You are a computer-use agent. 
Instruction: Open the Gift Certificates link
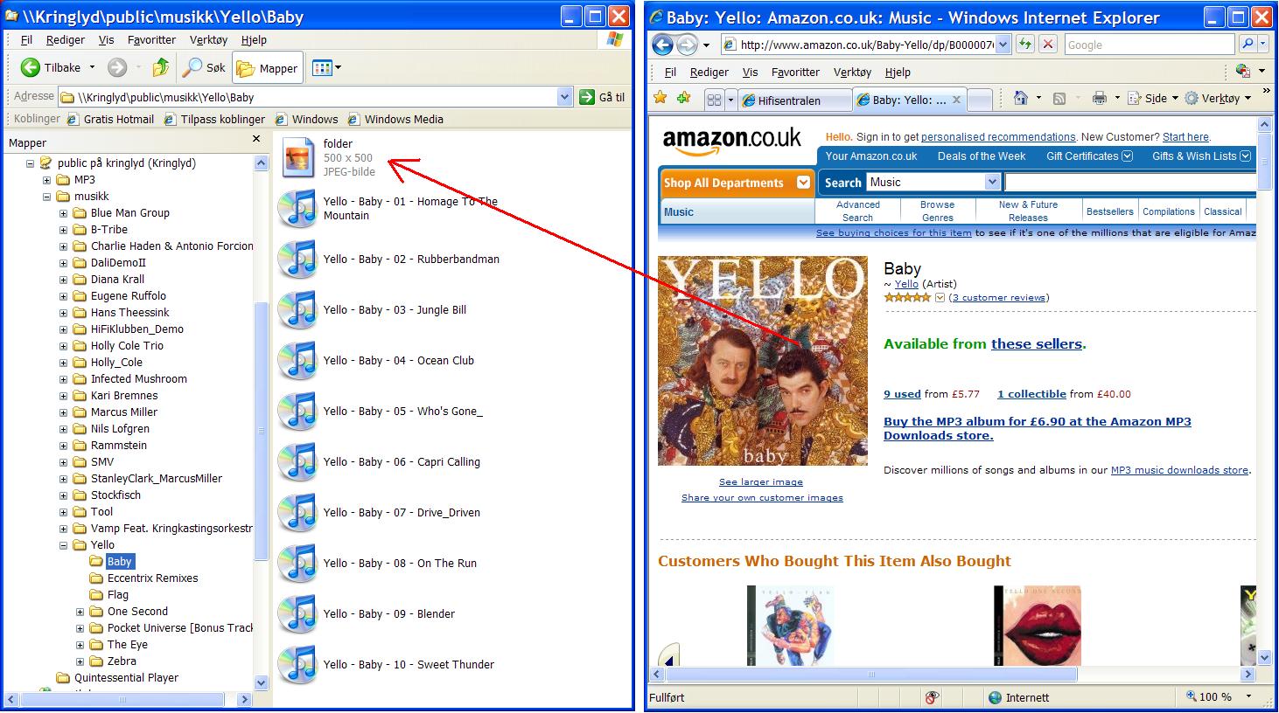tap(1089, 156)
